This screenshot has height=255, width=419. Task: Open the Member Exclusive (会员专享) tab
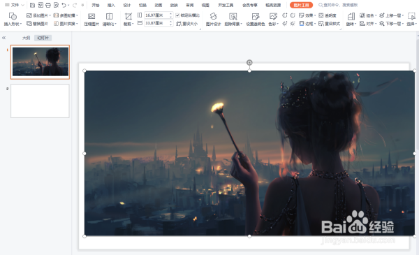250,5
